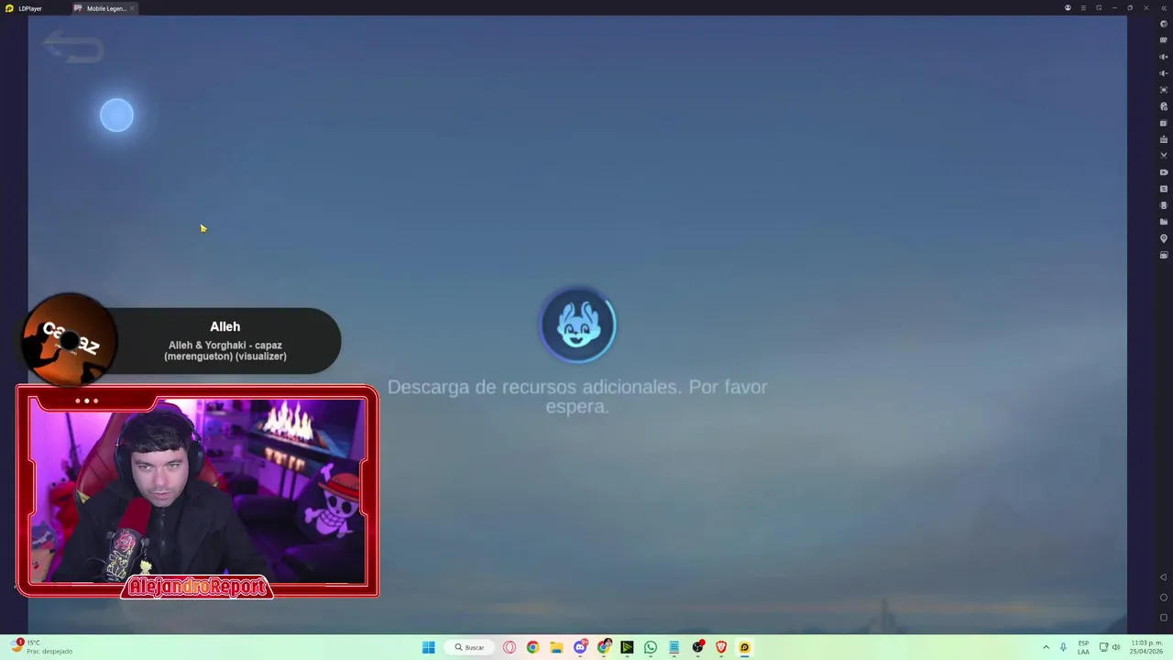Take screenshot with scissors icon

click(1164, 156)
